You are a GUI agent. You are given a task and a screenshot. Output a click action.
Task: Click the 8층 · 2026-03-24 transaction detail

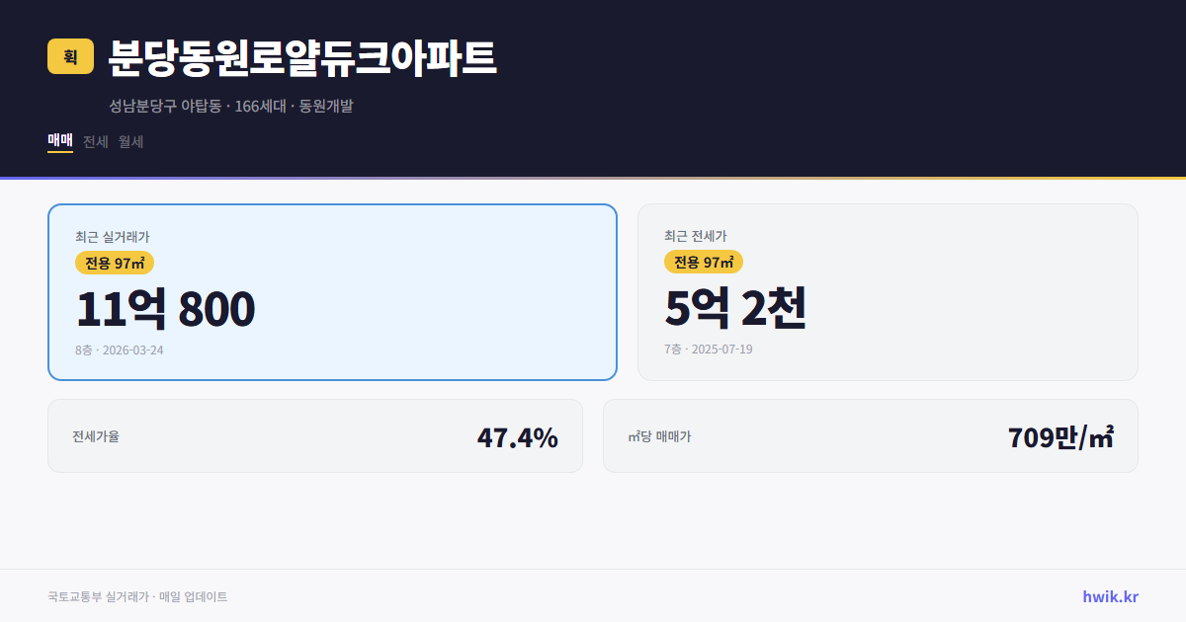(x=119, y=350)
